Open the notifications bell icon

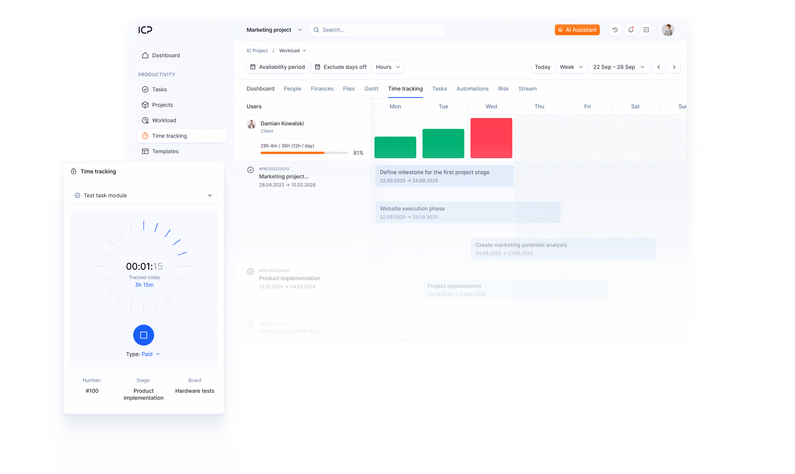point(631,30)
